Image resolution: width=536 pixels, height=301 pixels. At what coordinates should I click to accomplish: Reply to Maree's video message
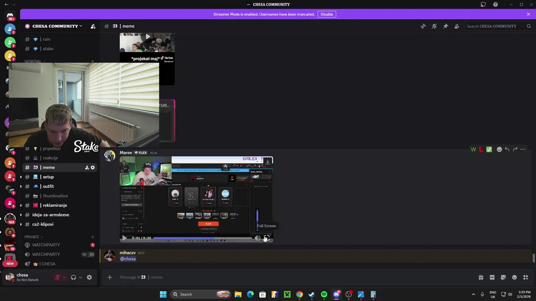click(507, 149)
